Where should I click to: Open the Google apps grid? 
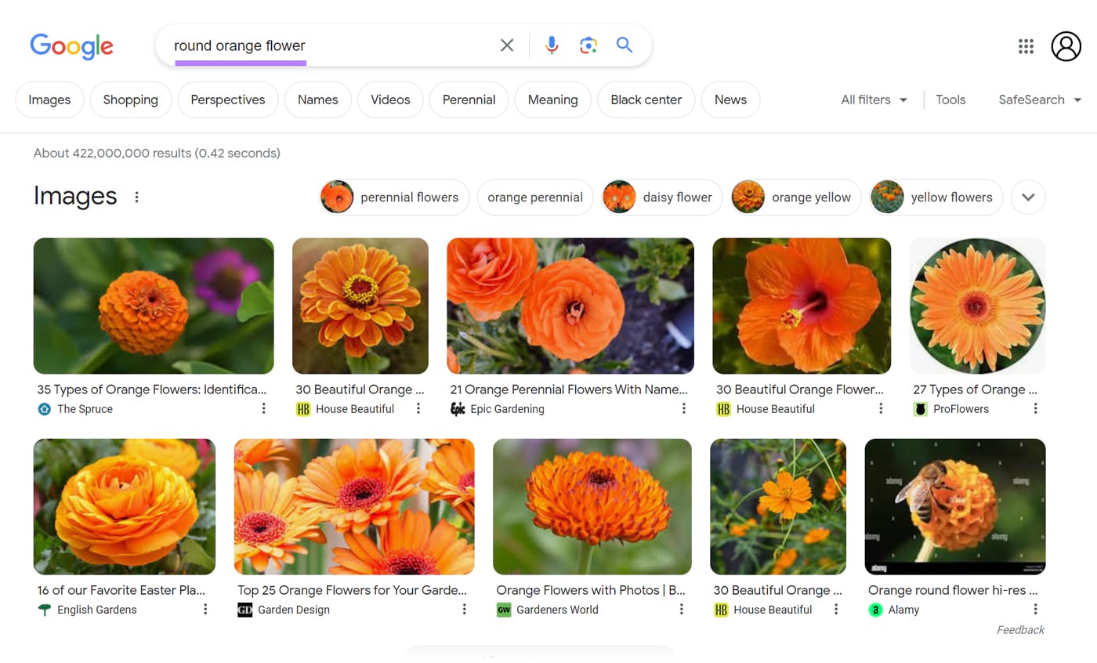pyautogui.click(x=1026, y=46)
